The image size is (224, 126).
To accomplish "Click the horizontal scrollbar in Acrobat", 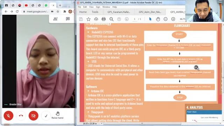I will 142,124.
